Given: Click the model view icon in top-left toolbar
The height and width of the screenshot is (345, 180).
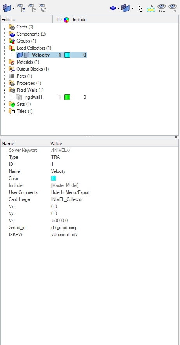Looking at the screenshot, I should click(x=6, y=8).
